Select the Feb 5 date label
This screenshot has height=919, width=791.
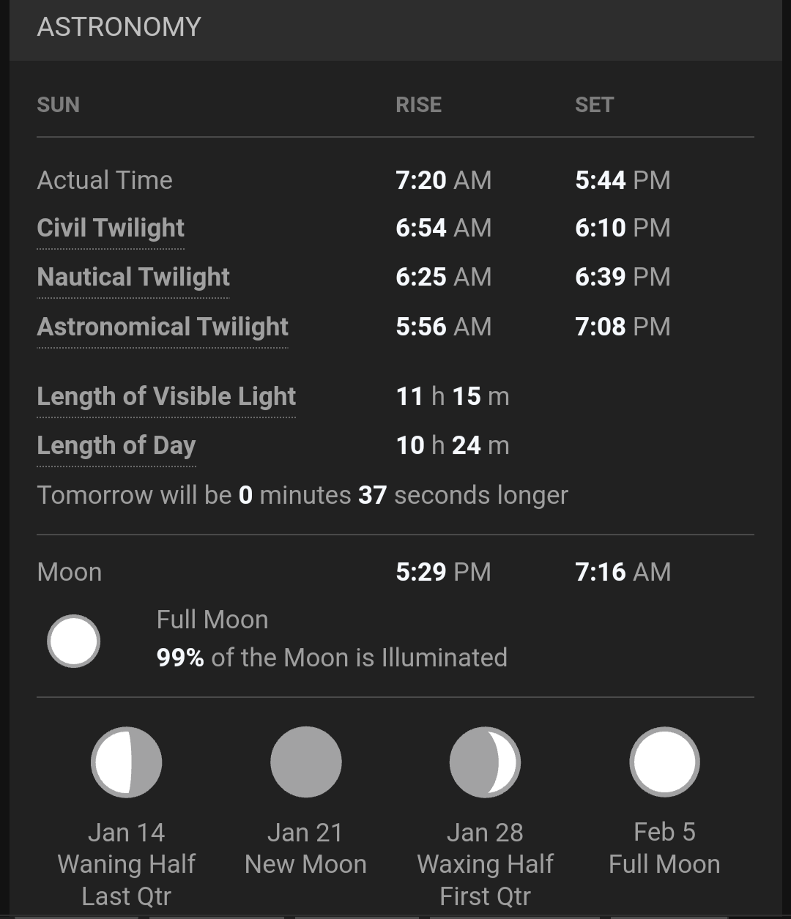click(664, 832)
